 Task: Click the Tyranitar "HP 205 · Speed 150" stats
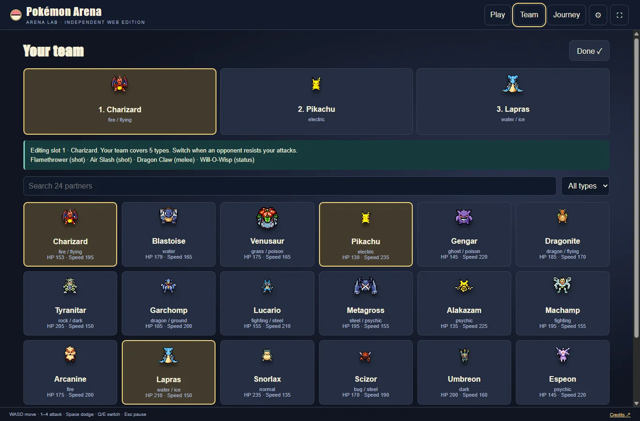pos(70,326)
